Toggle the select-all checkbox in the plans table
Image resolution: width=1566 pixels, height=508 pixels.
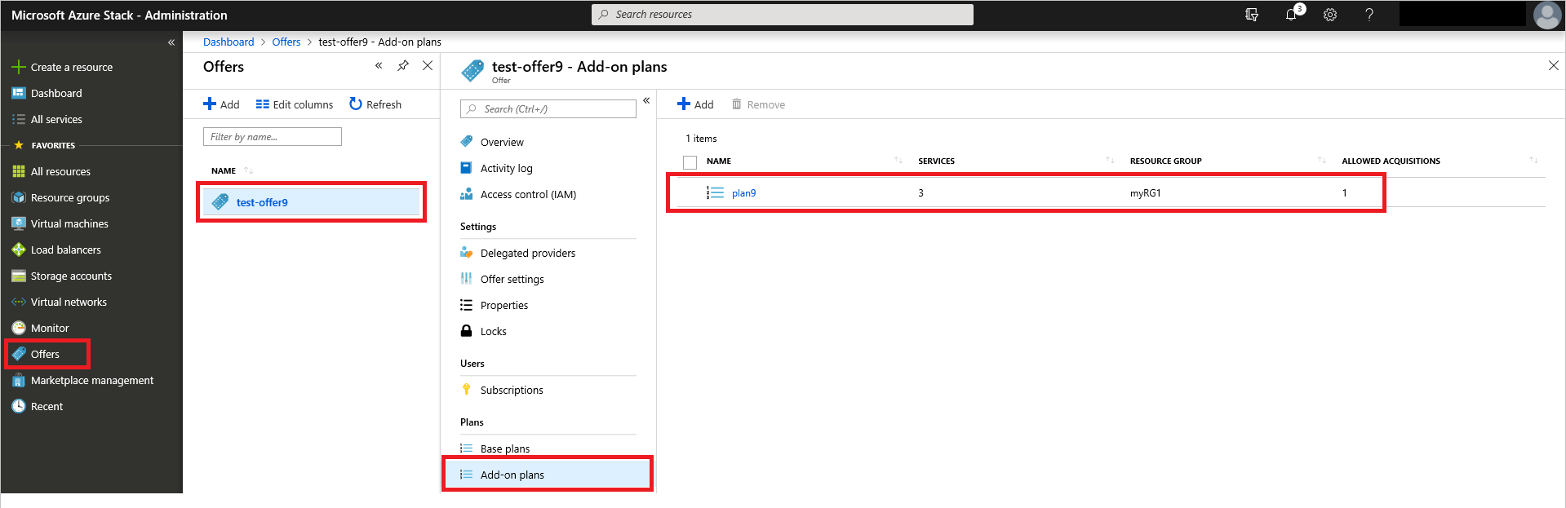(690, 162)
